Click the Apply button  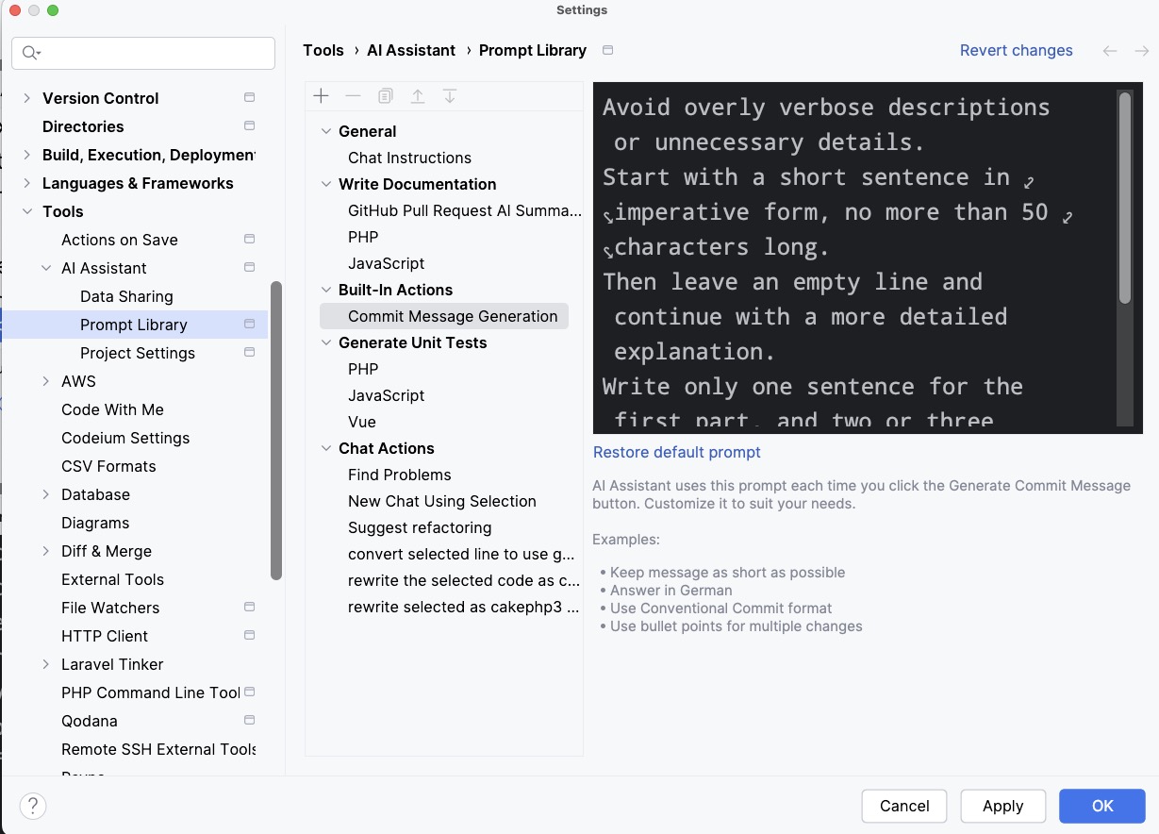(1002, 806)
